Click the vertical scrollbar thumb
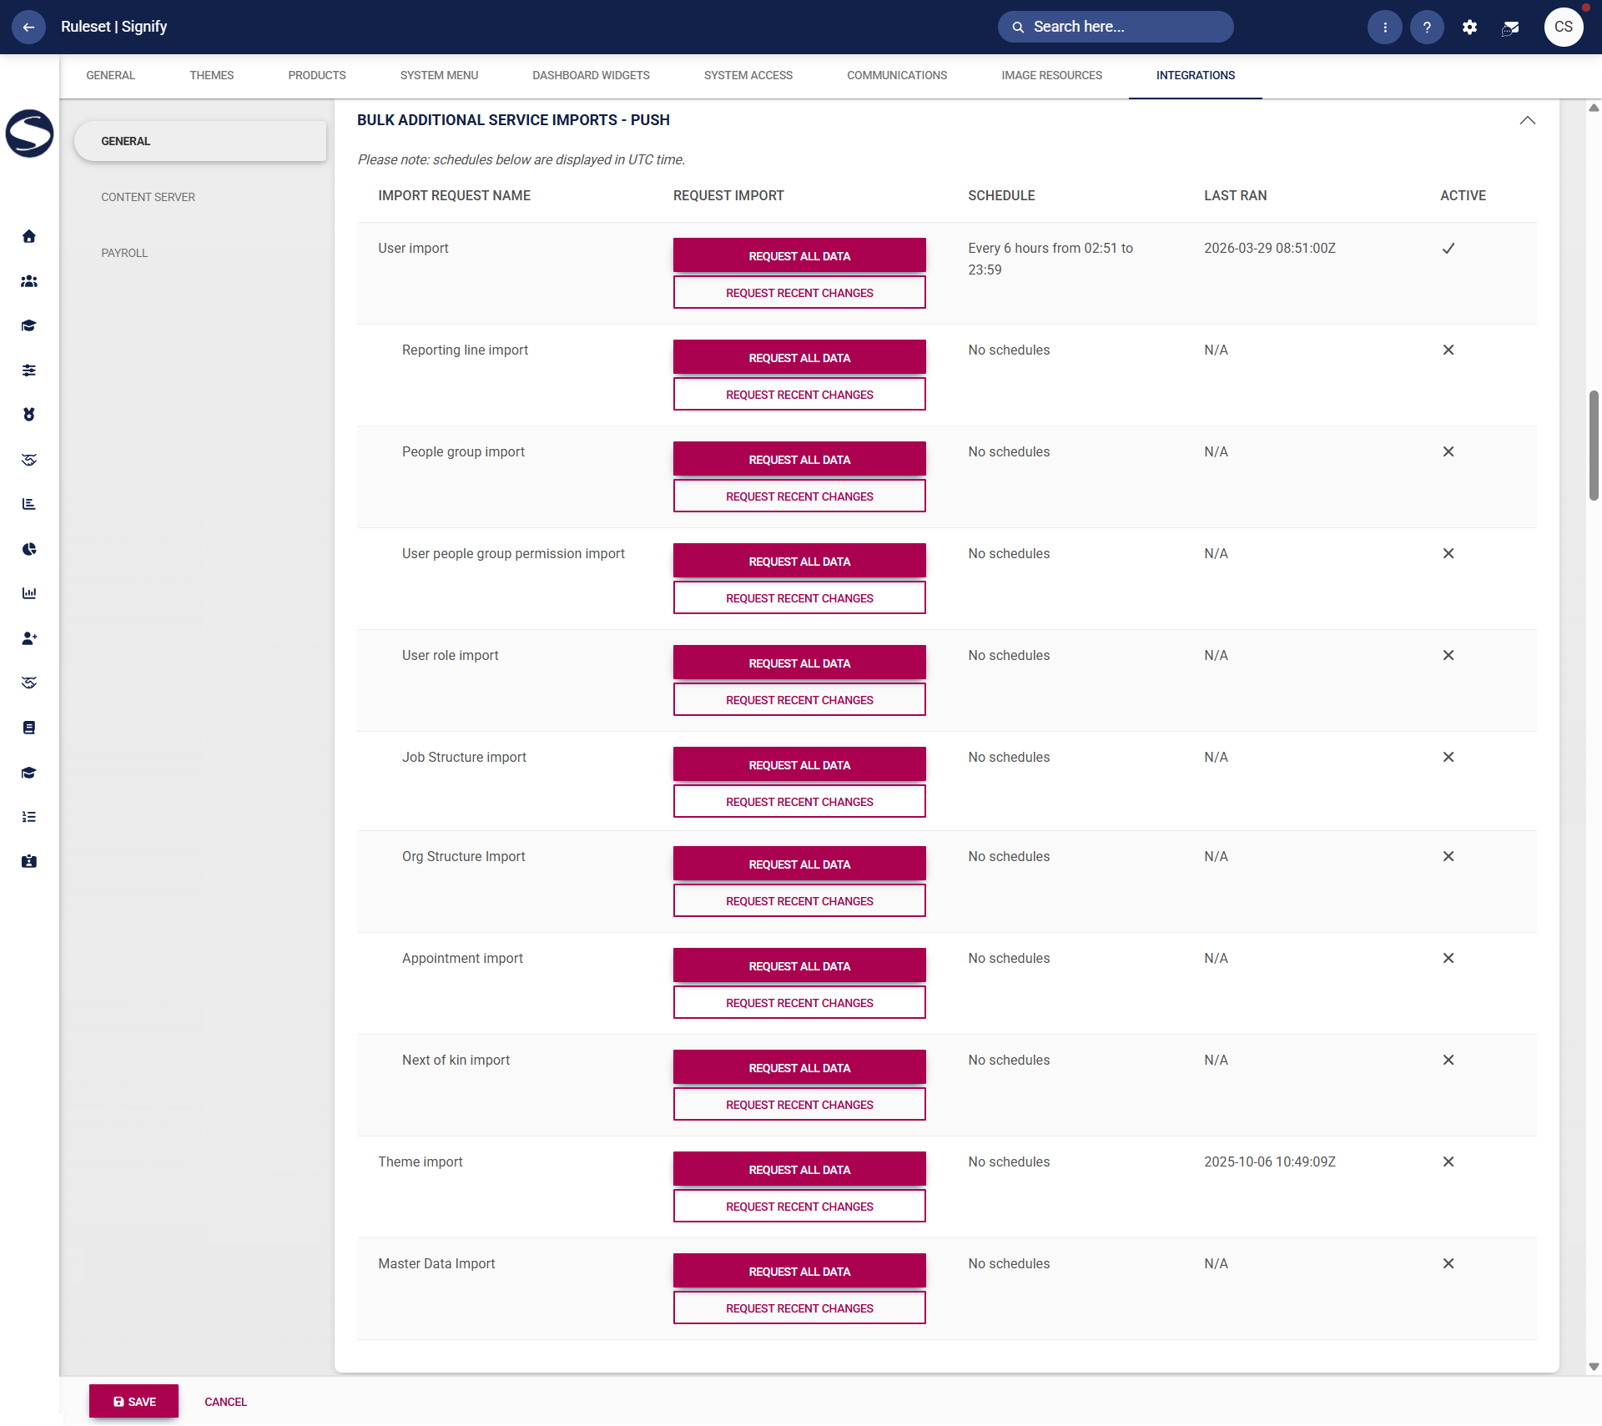 click(x=1594, y=446)
